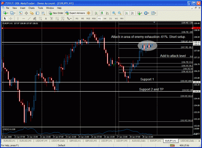
Task: Switch timeframe to D1
Action: tap(111, 18)
